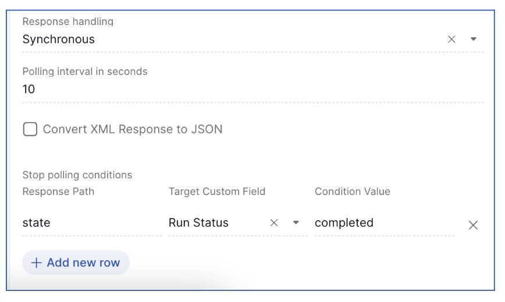Expand the Response handling dropdown arrow
Image resolution: width=505 pixels, height=302 pixels.
474,39
